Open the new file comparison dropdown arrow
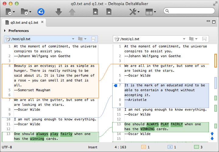Image resolution: width=219 pixels, height=152 pixels. pyautogui.click(x=14, y=12)
